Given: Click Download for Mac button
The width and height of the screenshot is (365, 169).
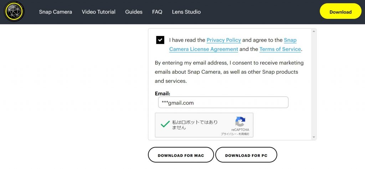Looking at the screenshot, I should point(181,155).
